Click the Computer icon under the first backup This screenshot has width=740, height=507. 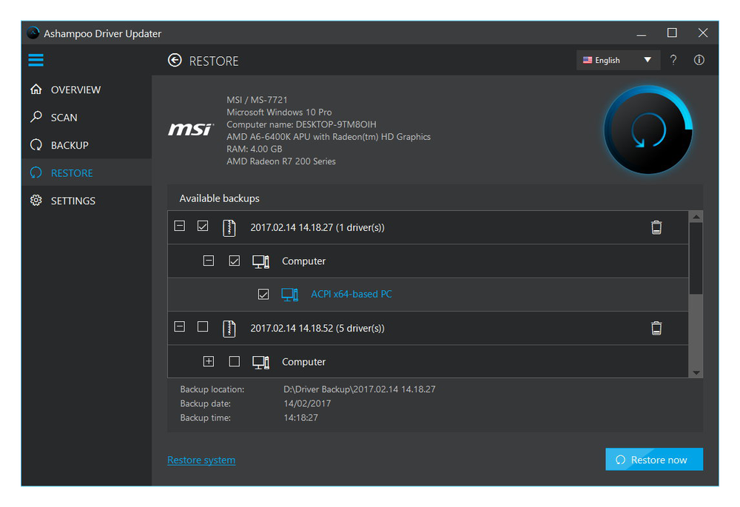(260, 261)
